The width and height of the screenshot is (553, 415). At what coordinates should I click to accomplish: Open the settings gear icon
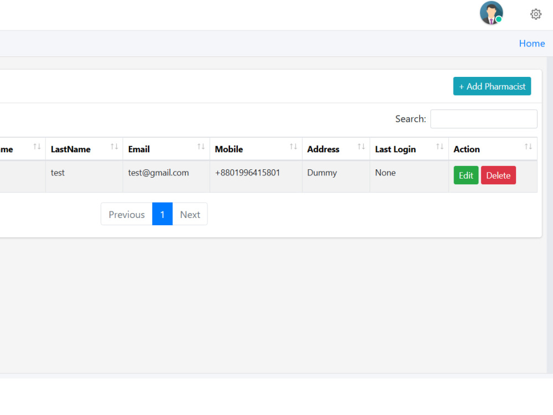point(536,14)
